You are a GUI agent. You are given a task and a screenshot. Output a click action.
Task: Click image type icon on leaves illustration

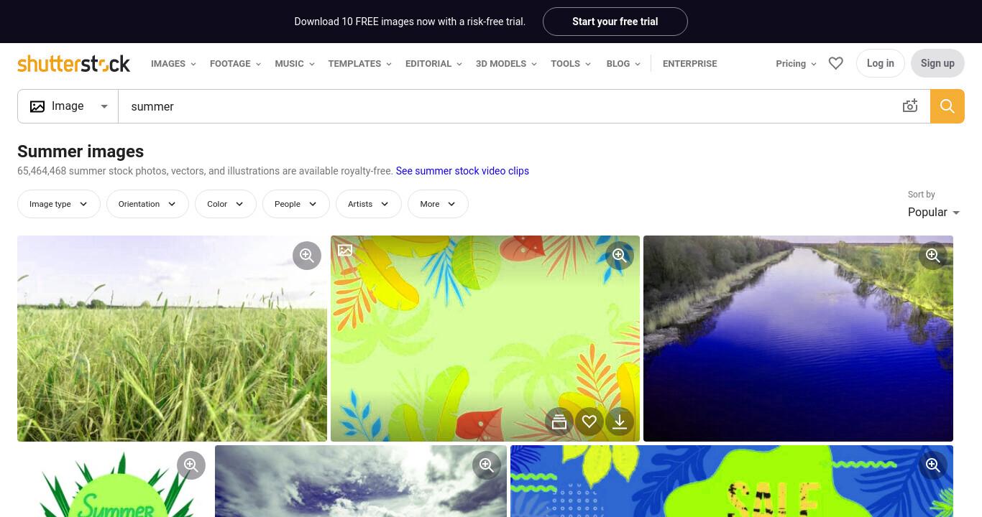(x=345, y=251)
